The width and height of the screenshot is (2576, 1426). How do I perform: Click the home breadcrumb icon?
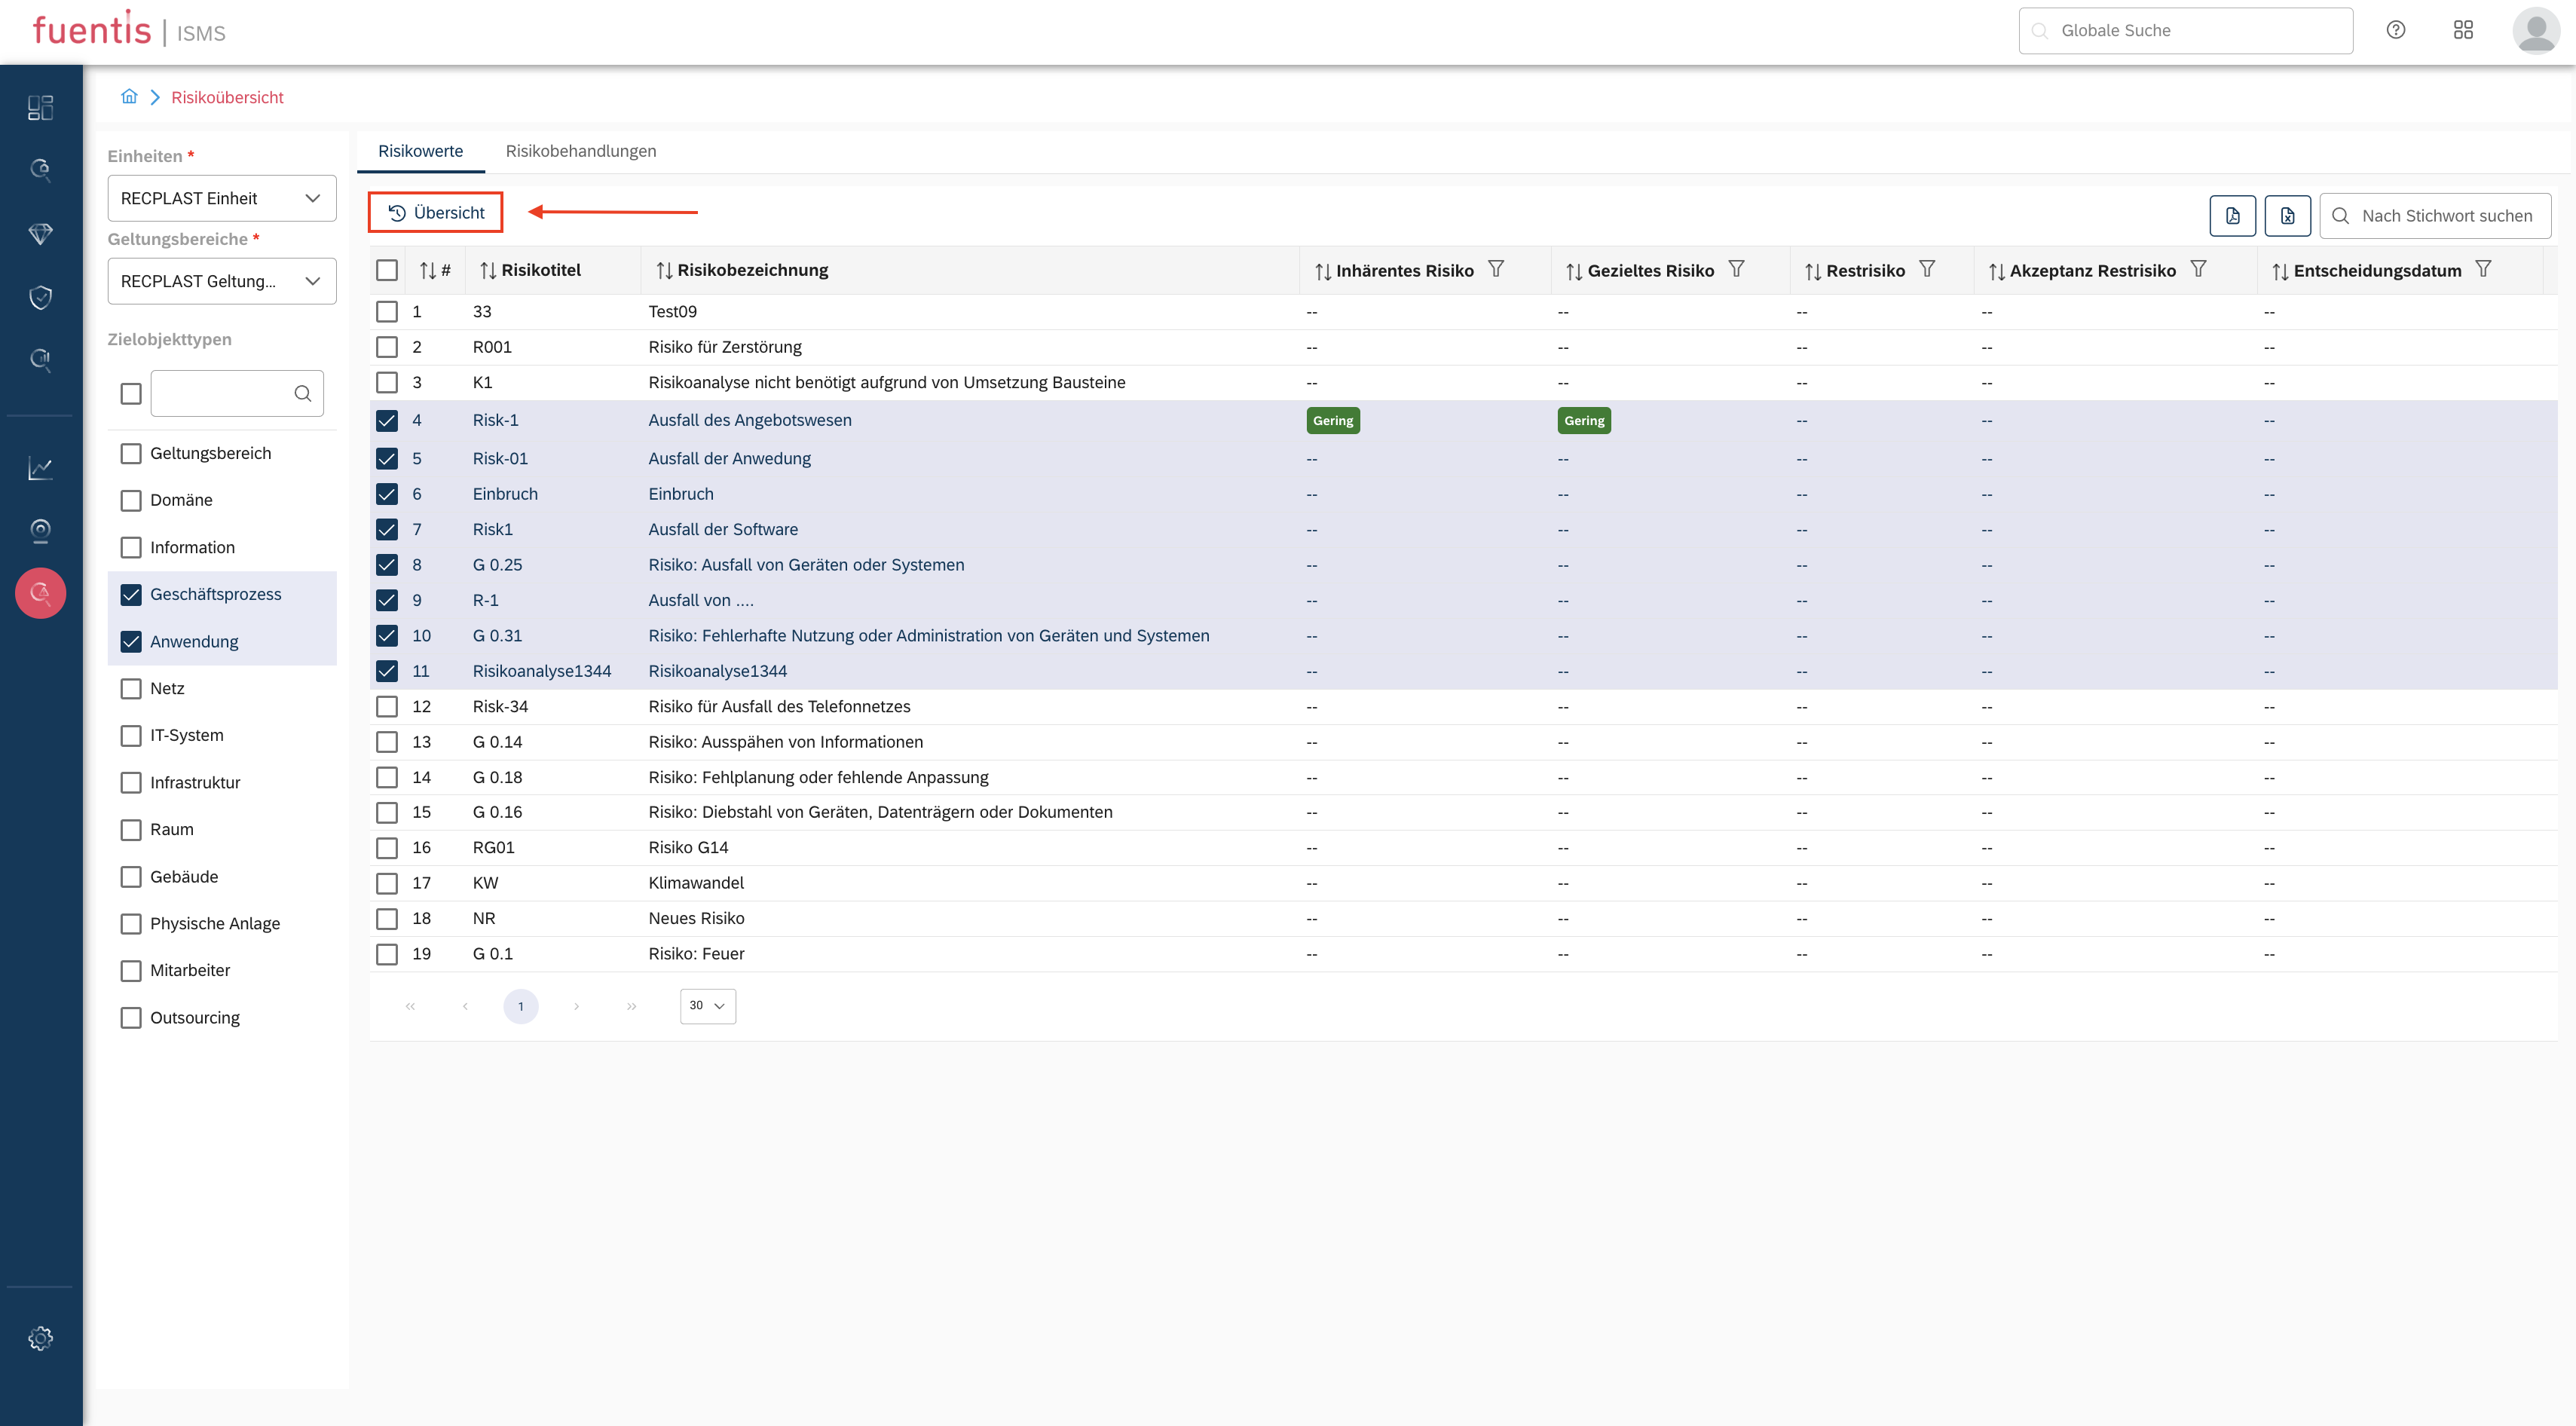129,97
